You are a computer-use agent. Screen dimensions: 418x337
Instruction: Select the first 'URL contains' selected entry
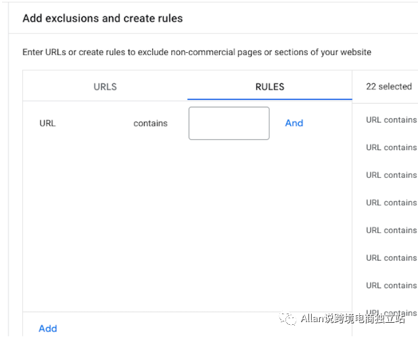[391, 120]
